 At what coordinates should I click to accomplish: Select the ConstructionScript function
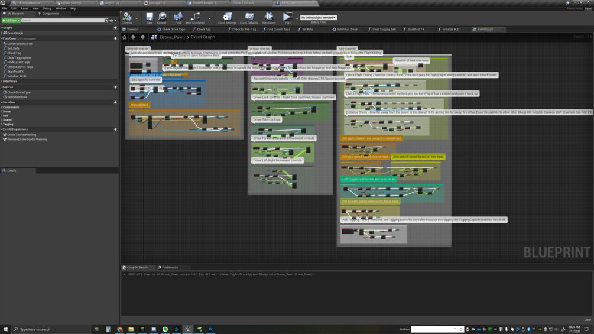(20, 44)
